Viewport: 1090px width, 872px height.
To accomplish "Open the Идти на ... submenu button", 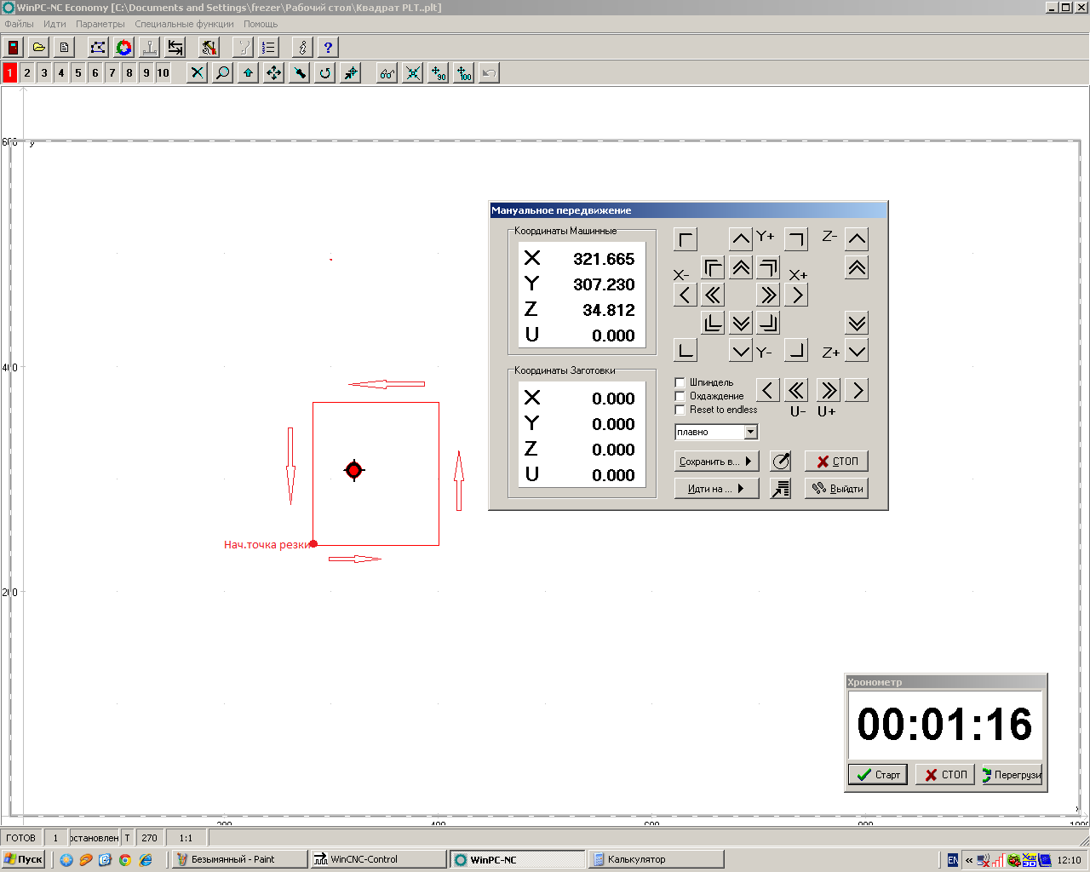I will pyautogui.click(x=716, y=489).
